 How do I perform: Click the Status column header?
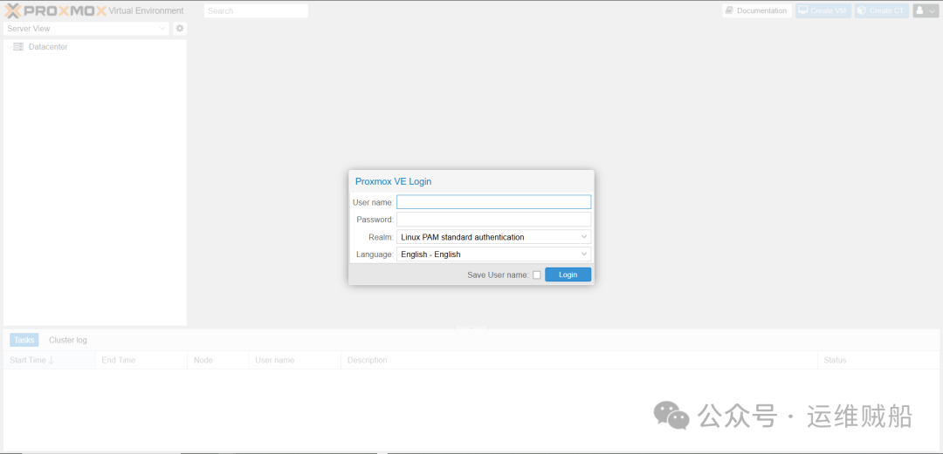click(878, 360)
